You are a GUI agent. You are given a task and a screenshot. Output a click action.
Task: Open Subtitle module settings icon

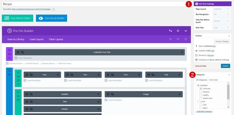[27, 94]
